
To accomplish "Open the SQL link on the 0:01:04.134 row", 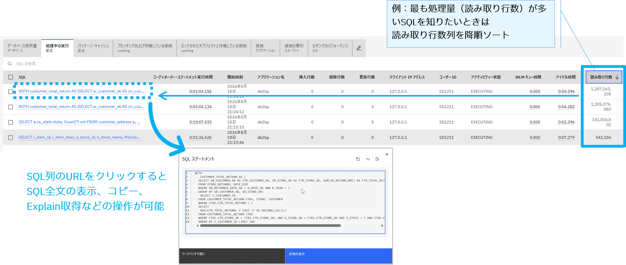I will [81, 106].
